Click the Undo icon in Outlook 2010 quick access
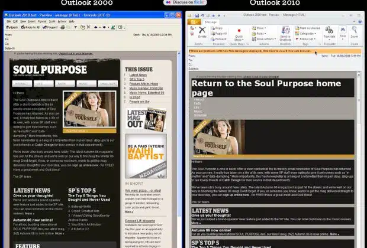367x248 pixels. click(x=202, y=15)
